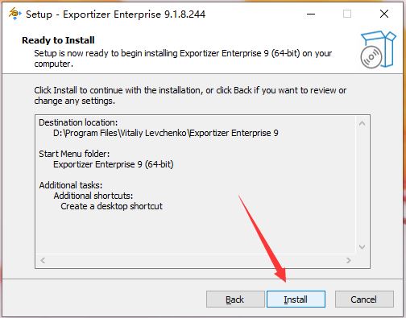Click the summary box scroll up arrow
406x318 pixels.
click(362, 123)
